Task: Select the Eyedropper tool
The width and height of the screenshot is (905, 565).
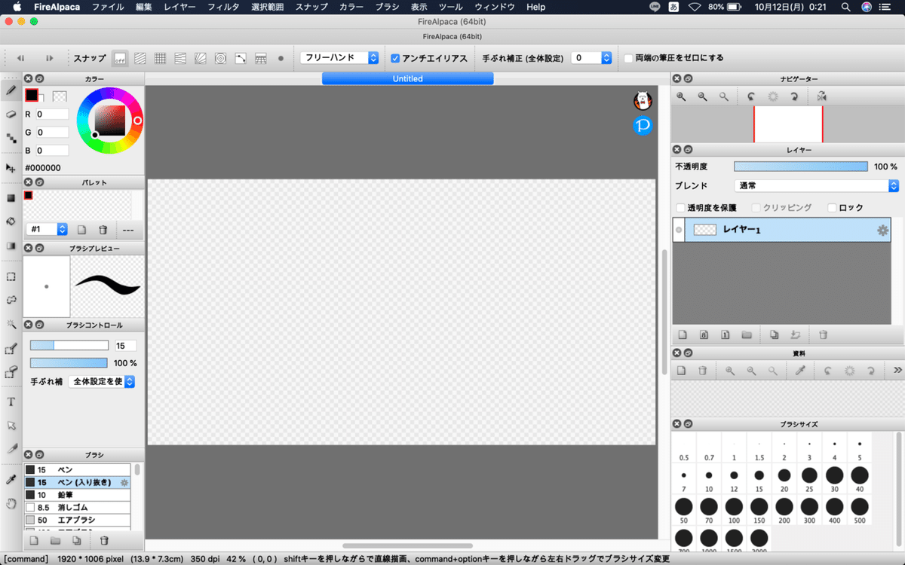Action: click(11, 479)
